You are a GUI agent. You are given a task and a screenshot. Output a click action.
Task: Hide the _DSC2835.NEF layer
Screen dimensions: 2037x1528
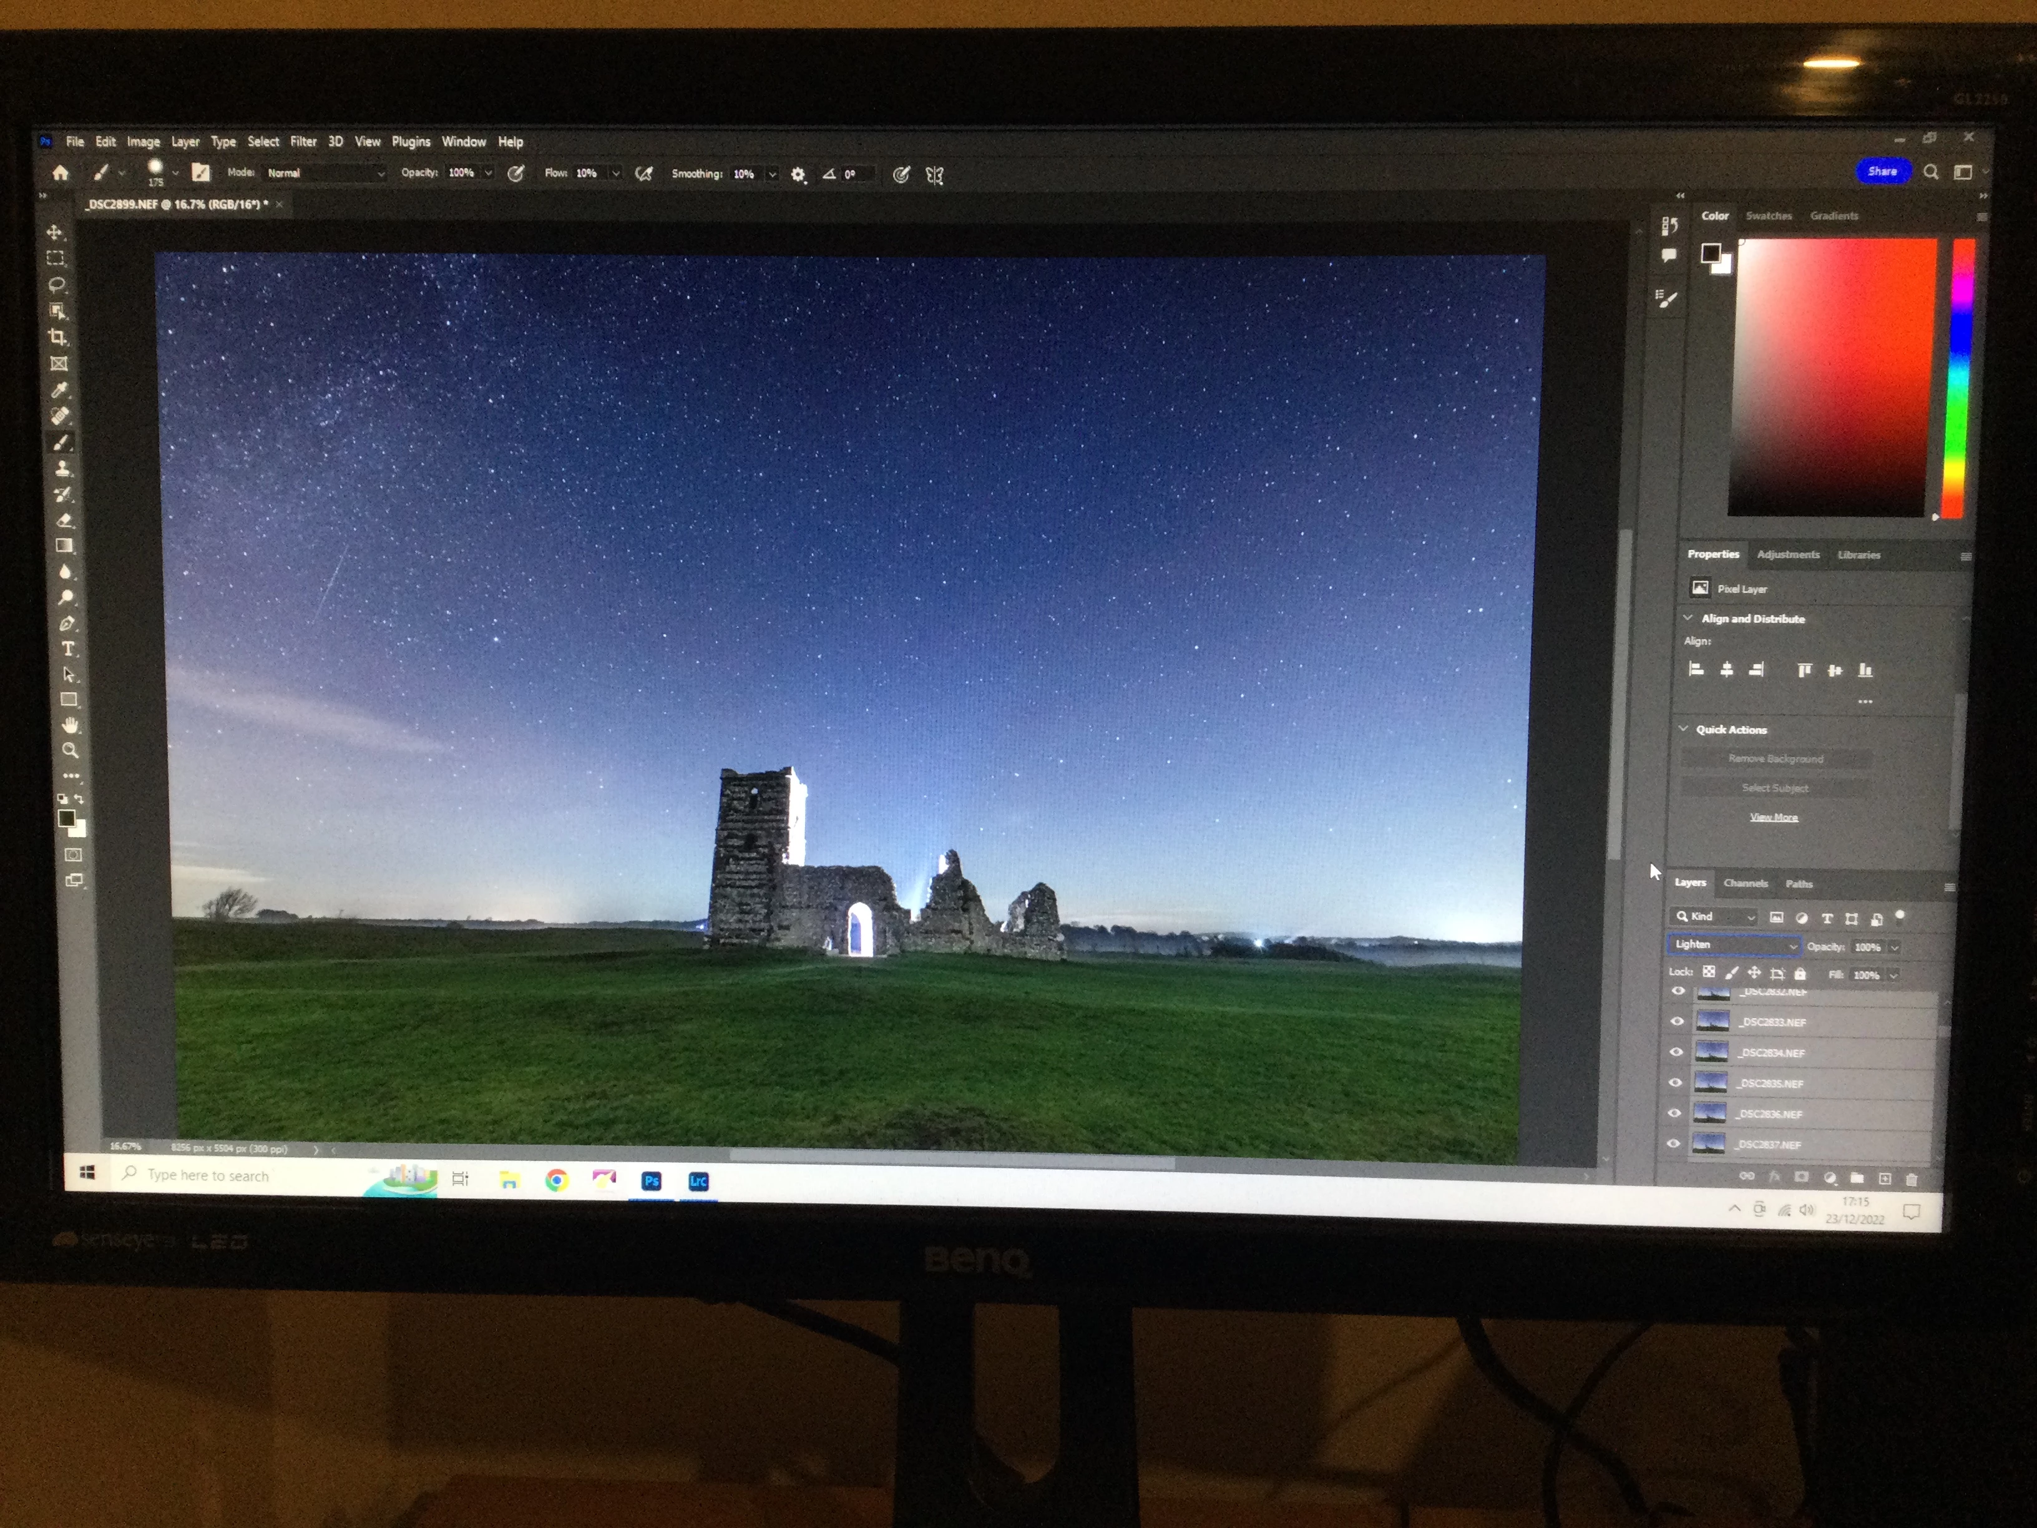[1675, 1083]
